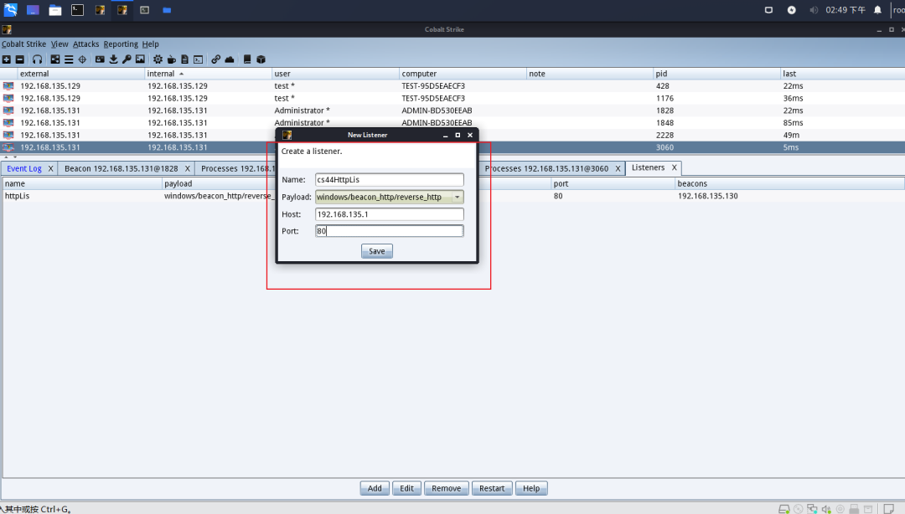905x514 pixels.
Task: Click the document icon for Office macro
Action: (184, 59)
